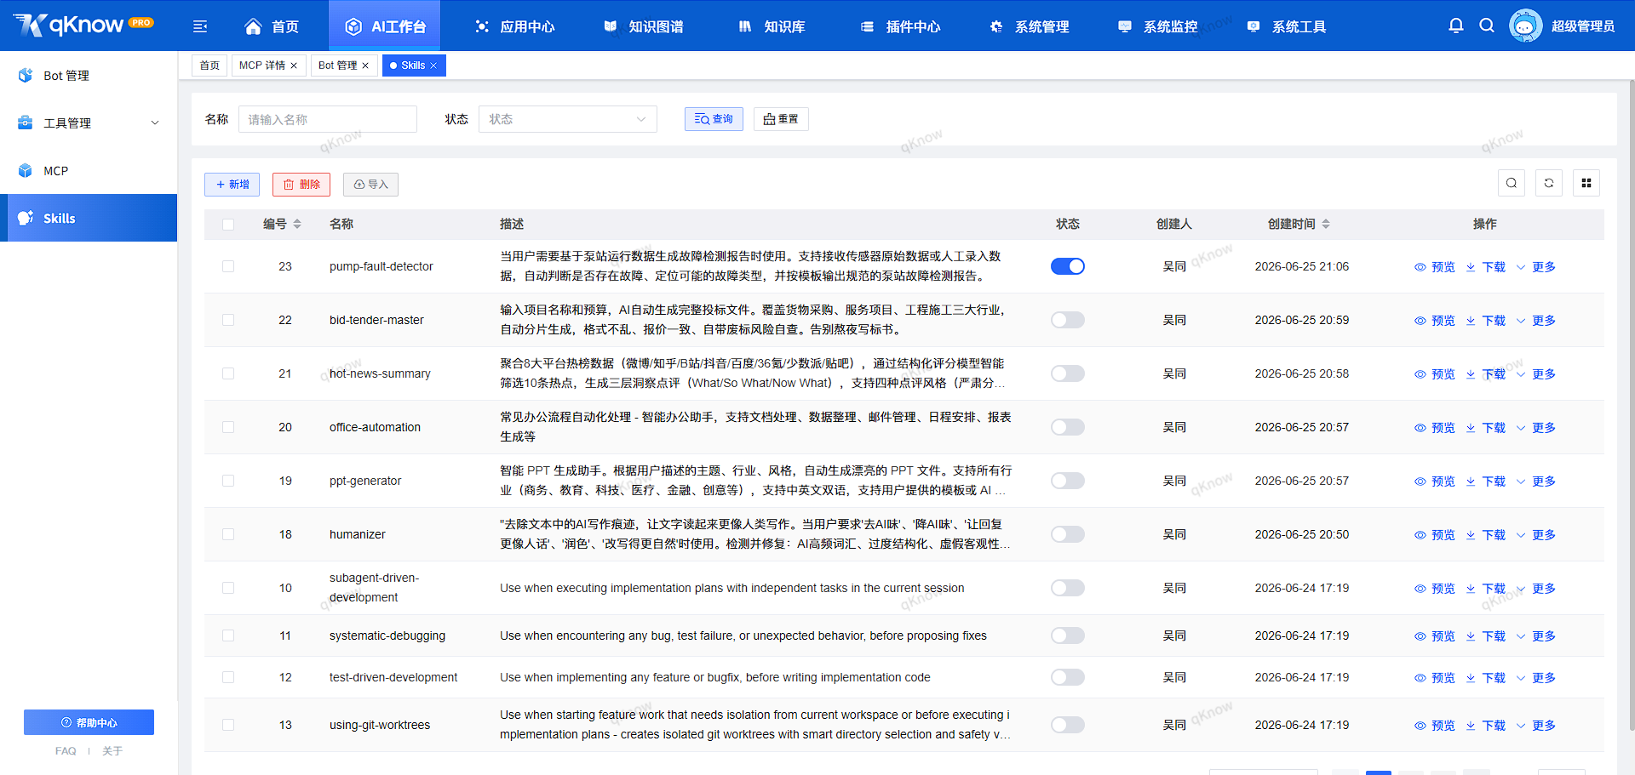Download office-automation skill
Viewport: 1635px width, 775px height.
pyautogui.click(x=1486, y=428)
